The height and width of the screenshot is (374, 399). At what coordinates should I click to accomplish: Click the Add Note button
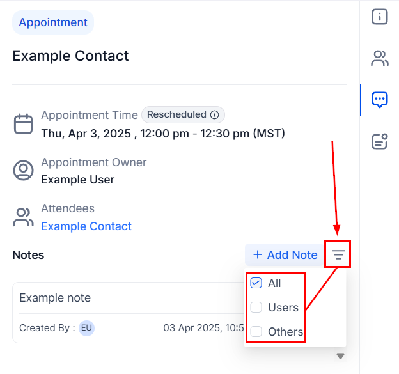[x=285, y=254]
